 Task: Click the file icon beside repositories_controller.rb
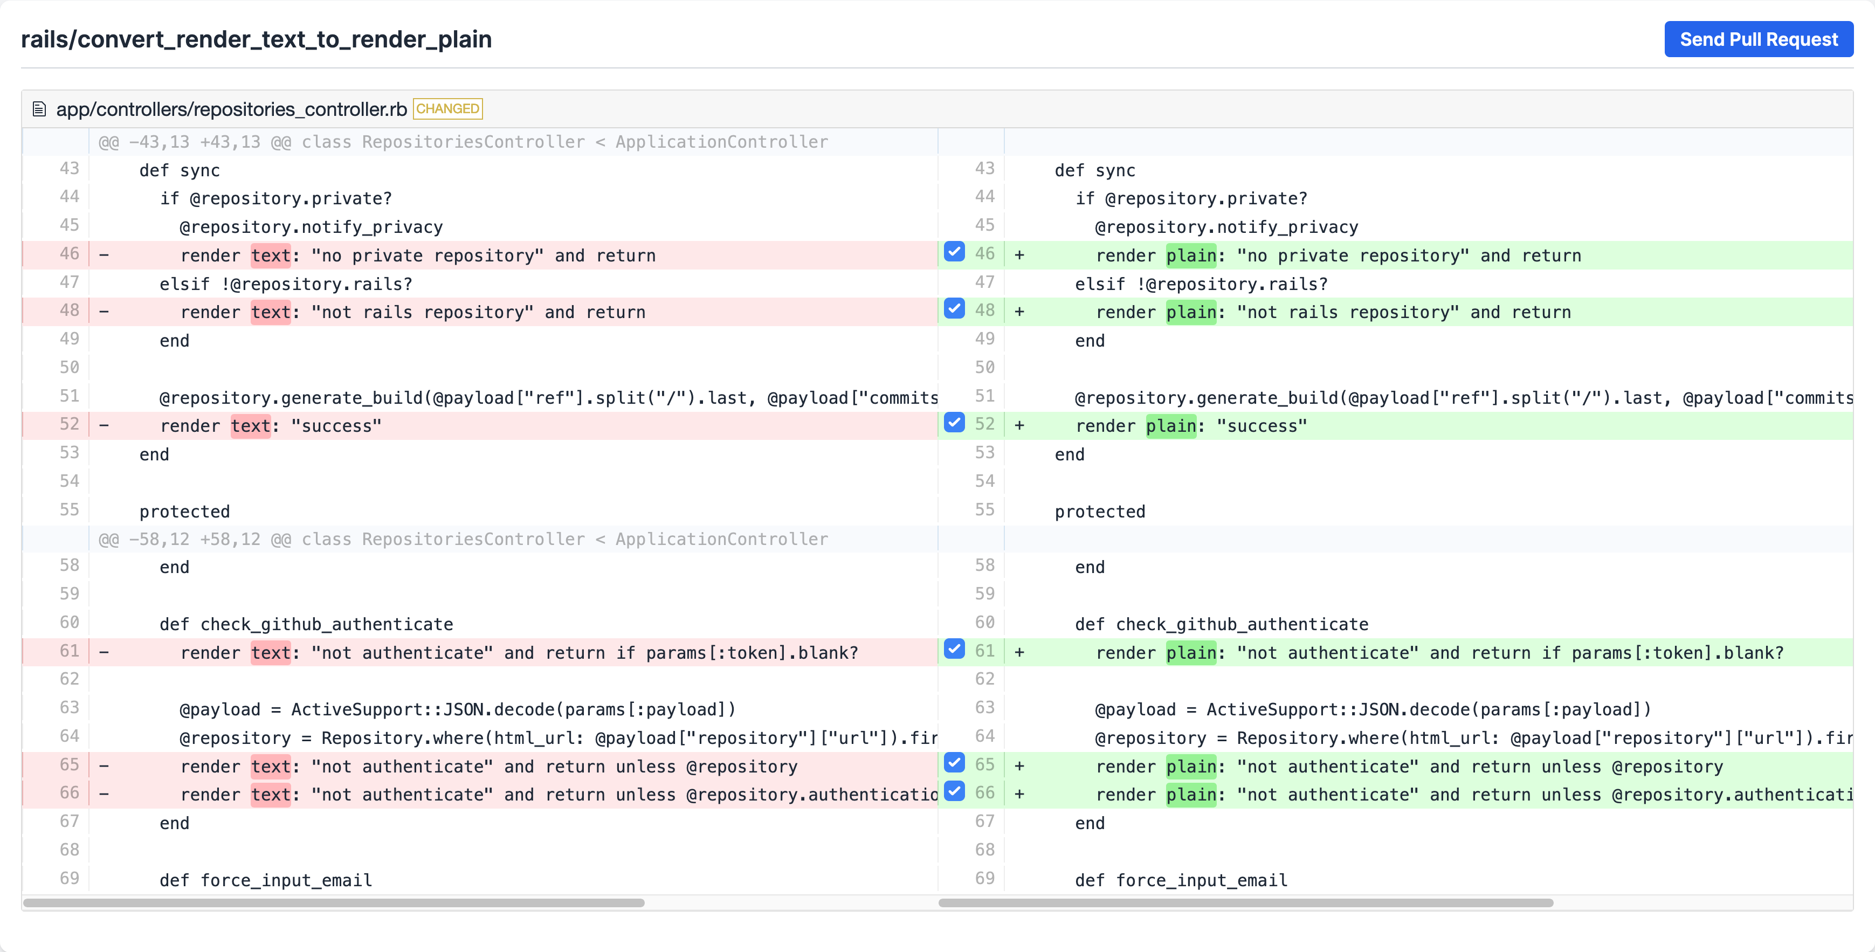pos(39,109)
